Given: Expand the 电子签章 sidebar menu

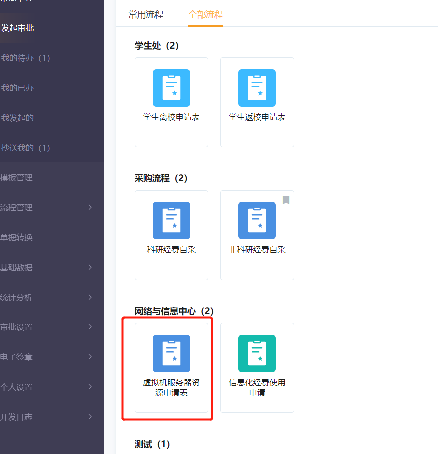Looking at the screenshot, I should click(90, 357).
